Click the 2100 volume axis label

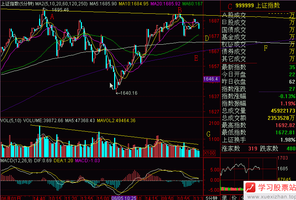(214, 123)
